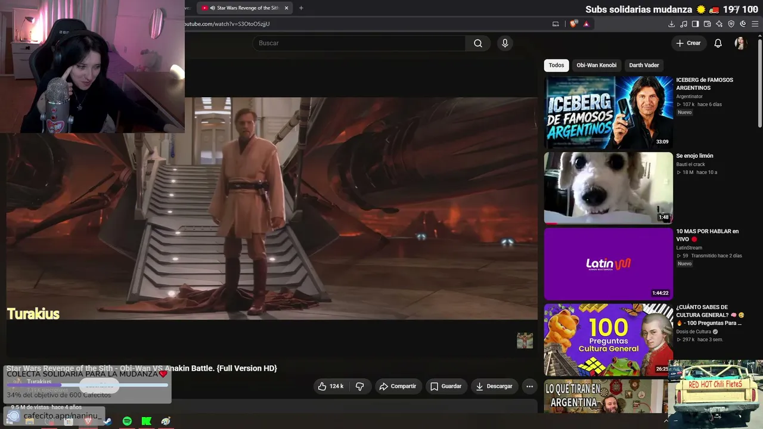Visit the LatinStream channel
Screen dimensions: 763x429
[689, 248]
